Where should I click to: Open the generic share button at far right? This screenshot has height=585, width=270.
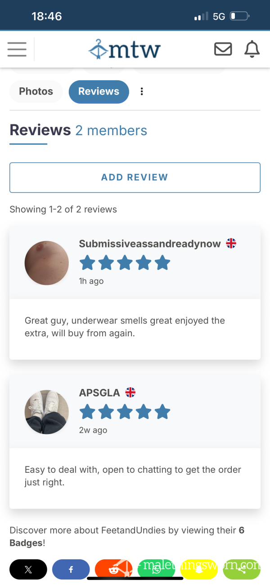point(242,569)
